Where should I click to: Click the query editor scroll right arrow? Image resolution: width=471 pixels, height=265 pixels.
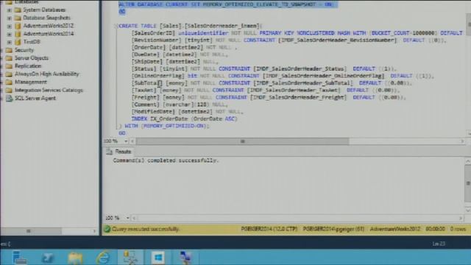462,141
